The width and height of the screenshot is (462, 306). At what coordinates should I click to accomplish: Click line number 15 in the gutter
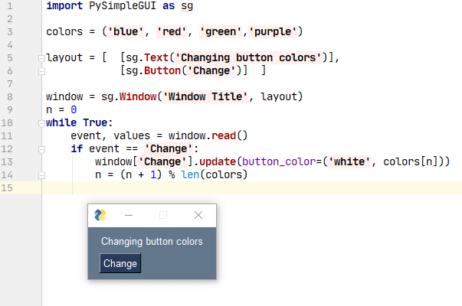tap(7, 187)
